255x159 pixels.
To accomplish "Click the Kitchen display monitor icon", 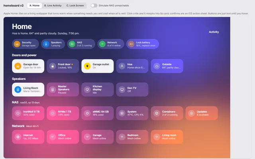I will pyautogui.click(x=87, y=89).
